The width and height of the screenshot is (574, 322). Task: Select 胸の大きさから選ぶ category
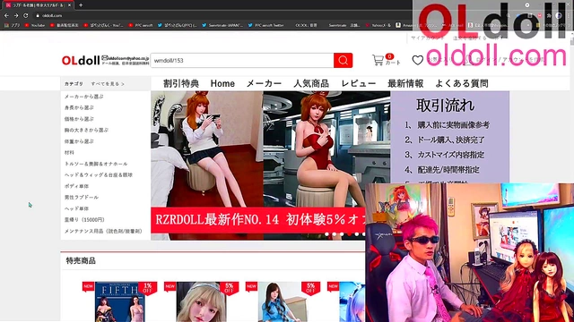pyautogui.click(x=86, y=130)
